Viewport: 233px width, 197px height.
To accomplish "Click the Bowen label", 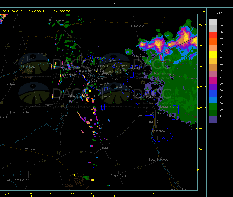I will (172, 116).
